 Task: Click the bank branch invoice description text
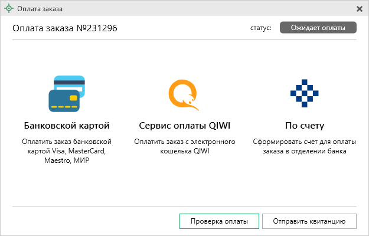[x=304, y=147]
